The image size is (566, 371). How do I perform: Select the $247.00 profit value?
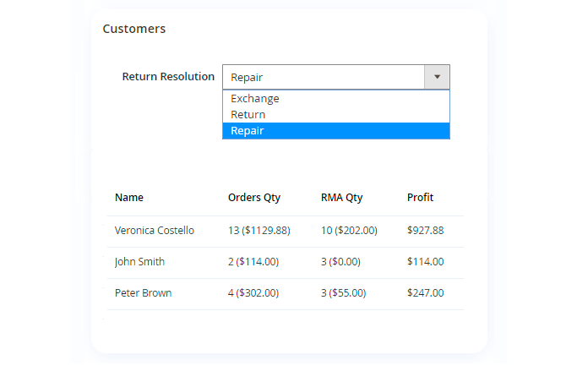coord(425,293)
